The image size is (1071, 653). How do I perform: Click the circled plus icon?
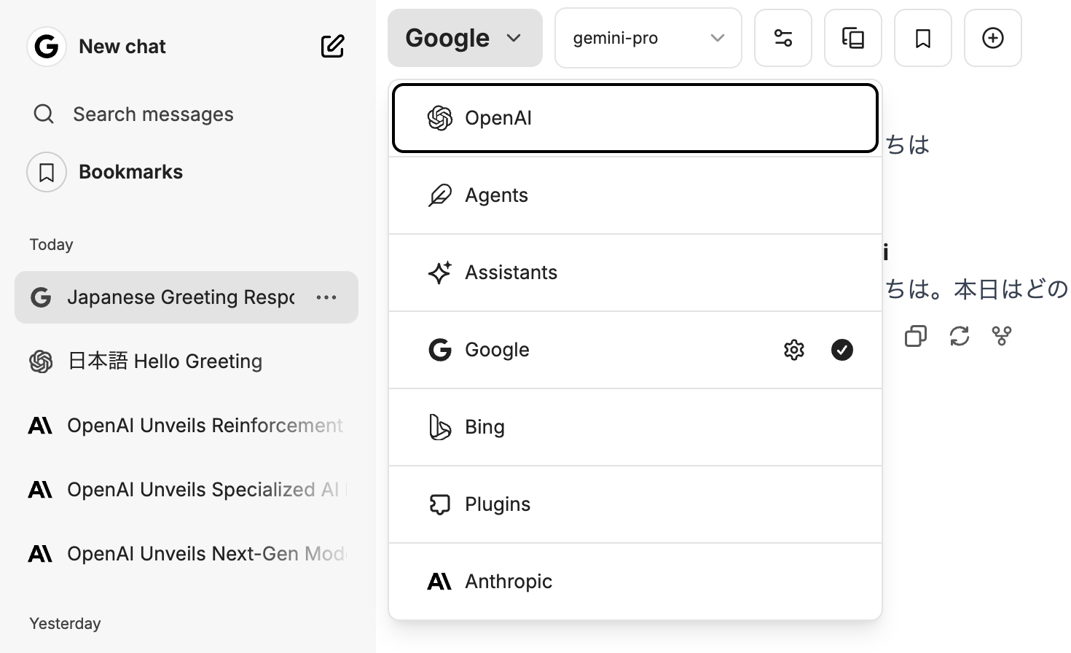[x=993, y=38]
